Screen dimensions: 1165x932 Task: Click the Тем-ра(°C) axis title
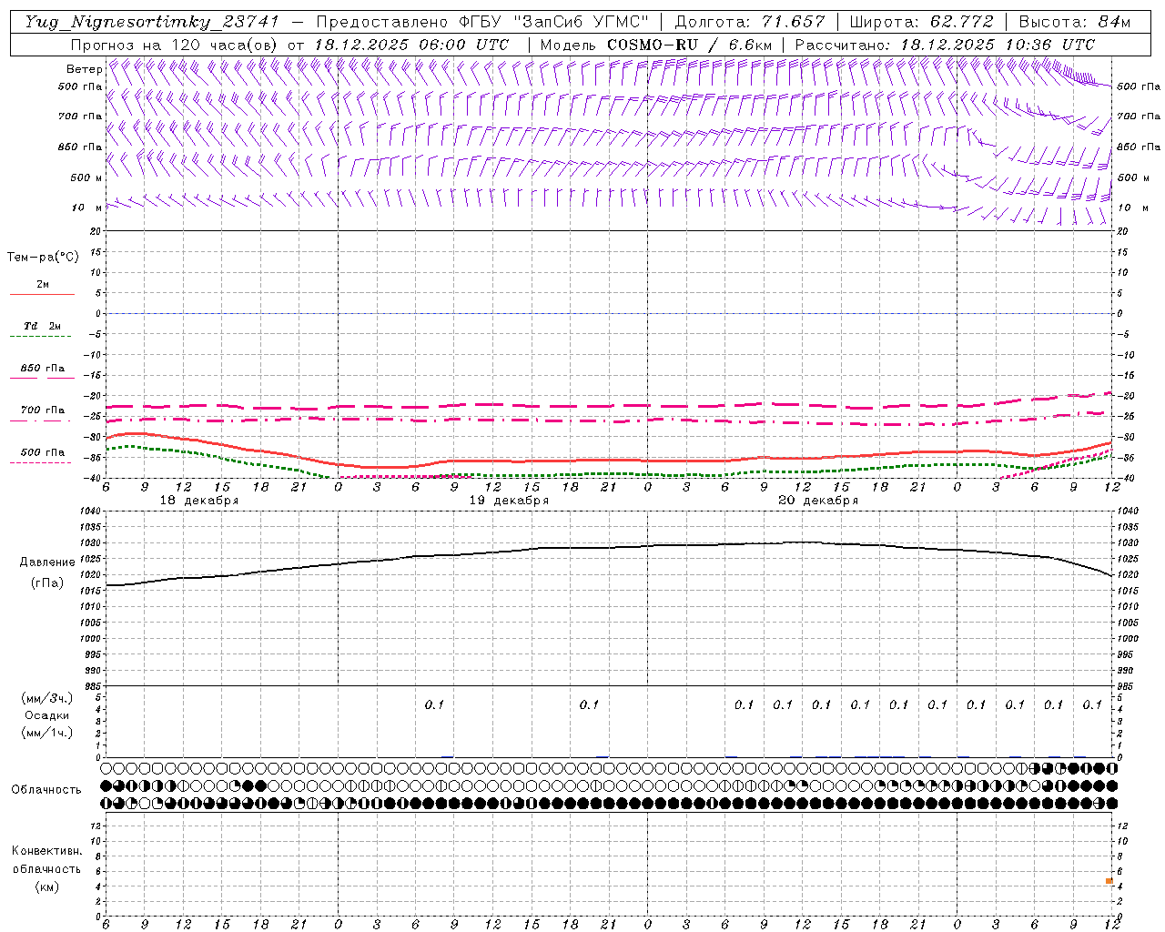(43, 258)
